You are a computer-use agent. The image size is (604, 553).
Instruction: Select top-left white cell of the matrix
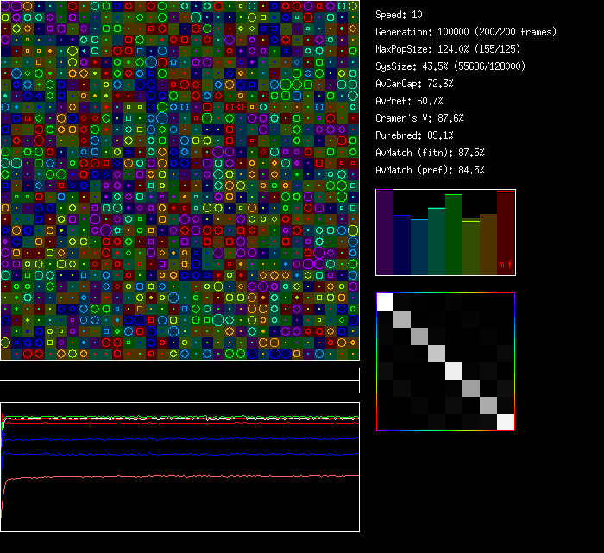coord(385,301)
